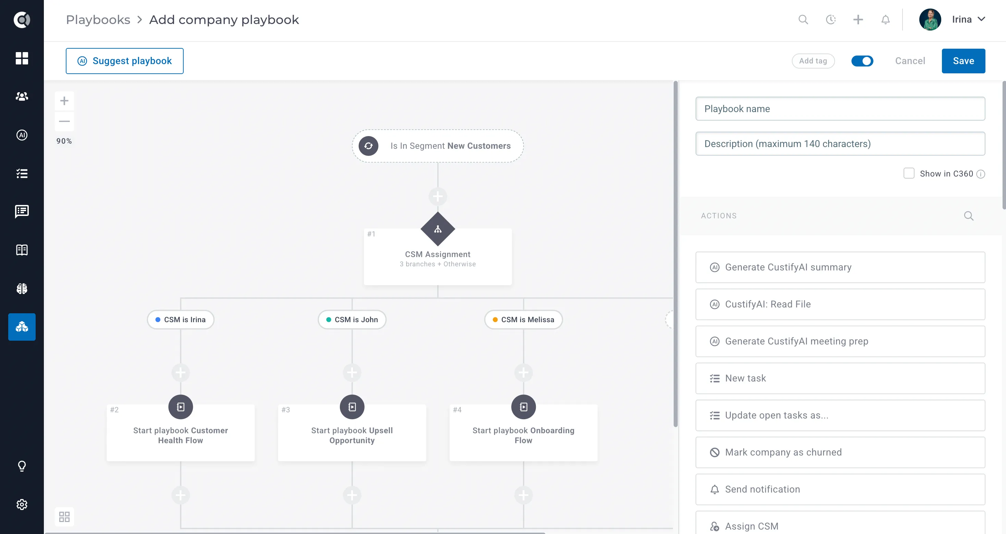Open the book/knowledge sidebar icon
1006x534 pixels.
coord(22,250)
